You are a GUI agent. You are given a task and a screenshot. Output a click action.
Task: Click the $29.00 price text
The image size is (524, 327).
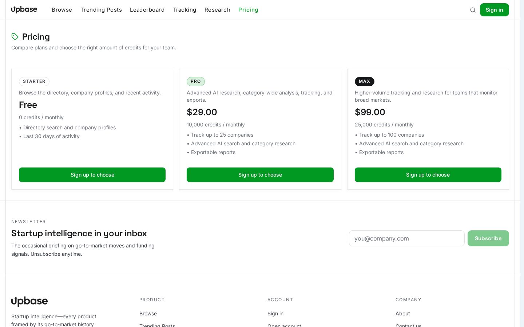coord(202,112)
